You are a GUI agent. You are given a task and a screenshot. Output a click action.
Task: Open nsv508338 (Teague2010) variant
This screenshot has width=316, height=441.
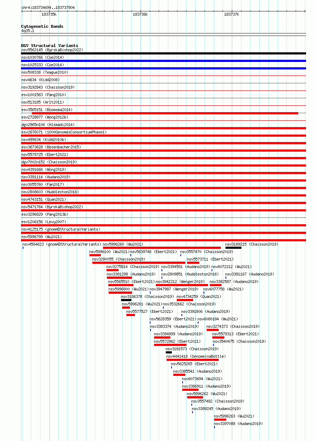click(x=45, y=73)
